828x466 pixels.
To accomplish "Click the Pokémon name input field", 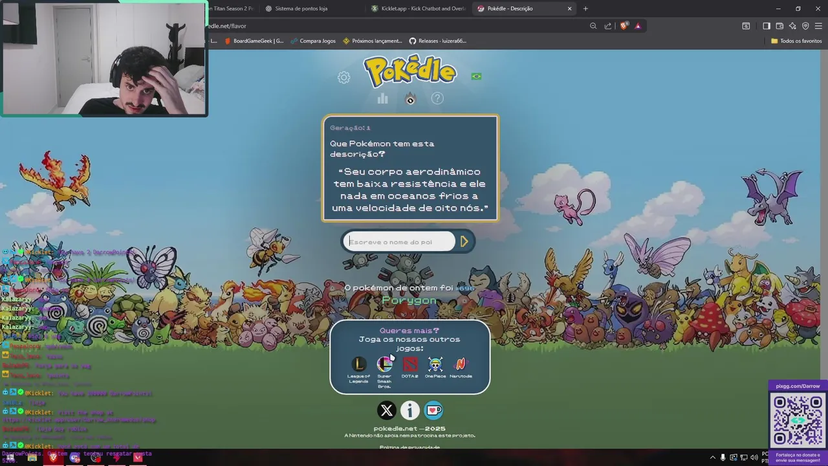I will pyautogui.click(x=398, y=241).
